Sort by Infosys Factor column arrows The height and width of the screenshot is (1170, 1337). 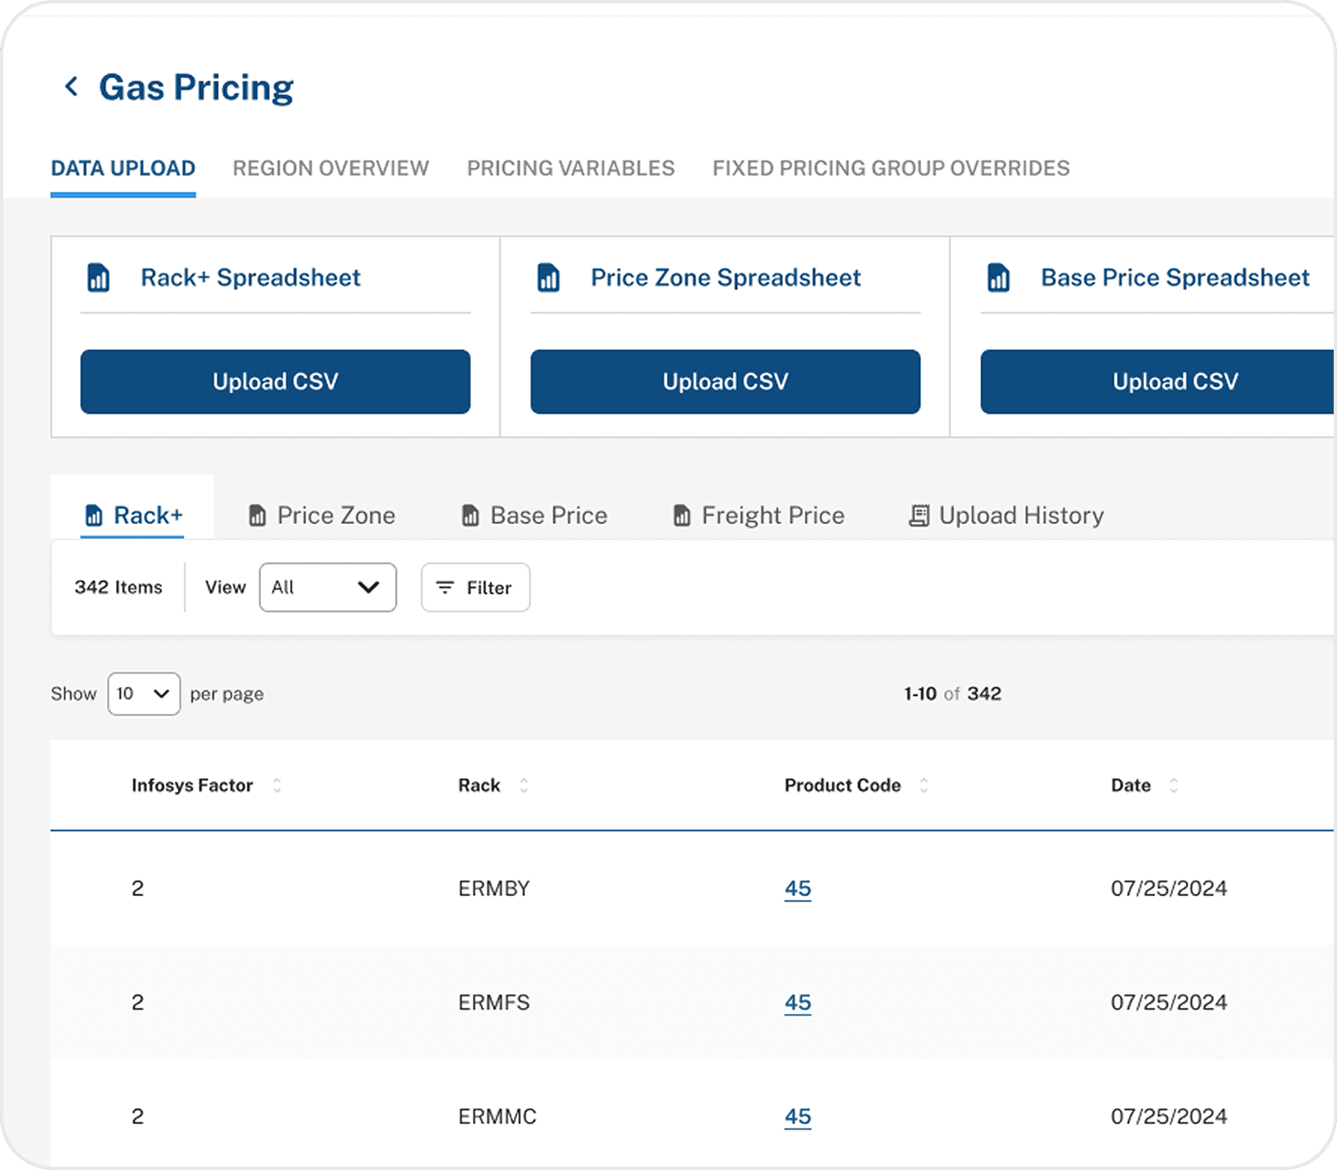tap(277, 786)
